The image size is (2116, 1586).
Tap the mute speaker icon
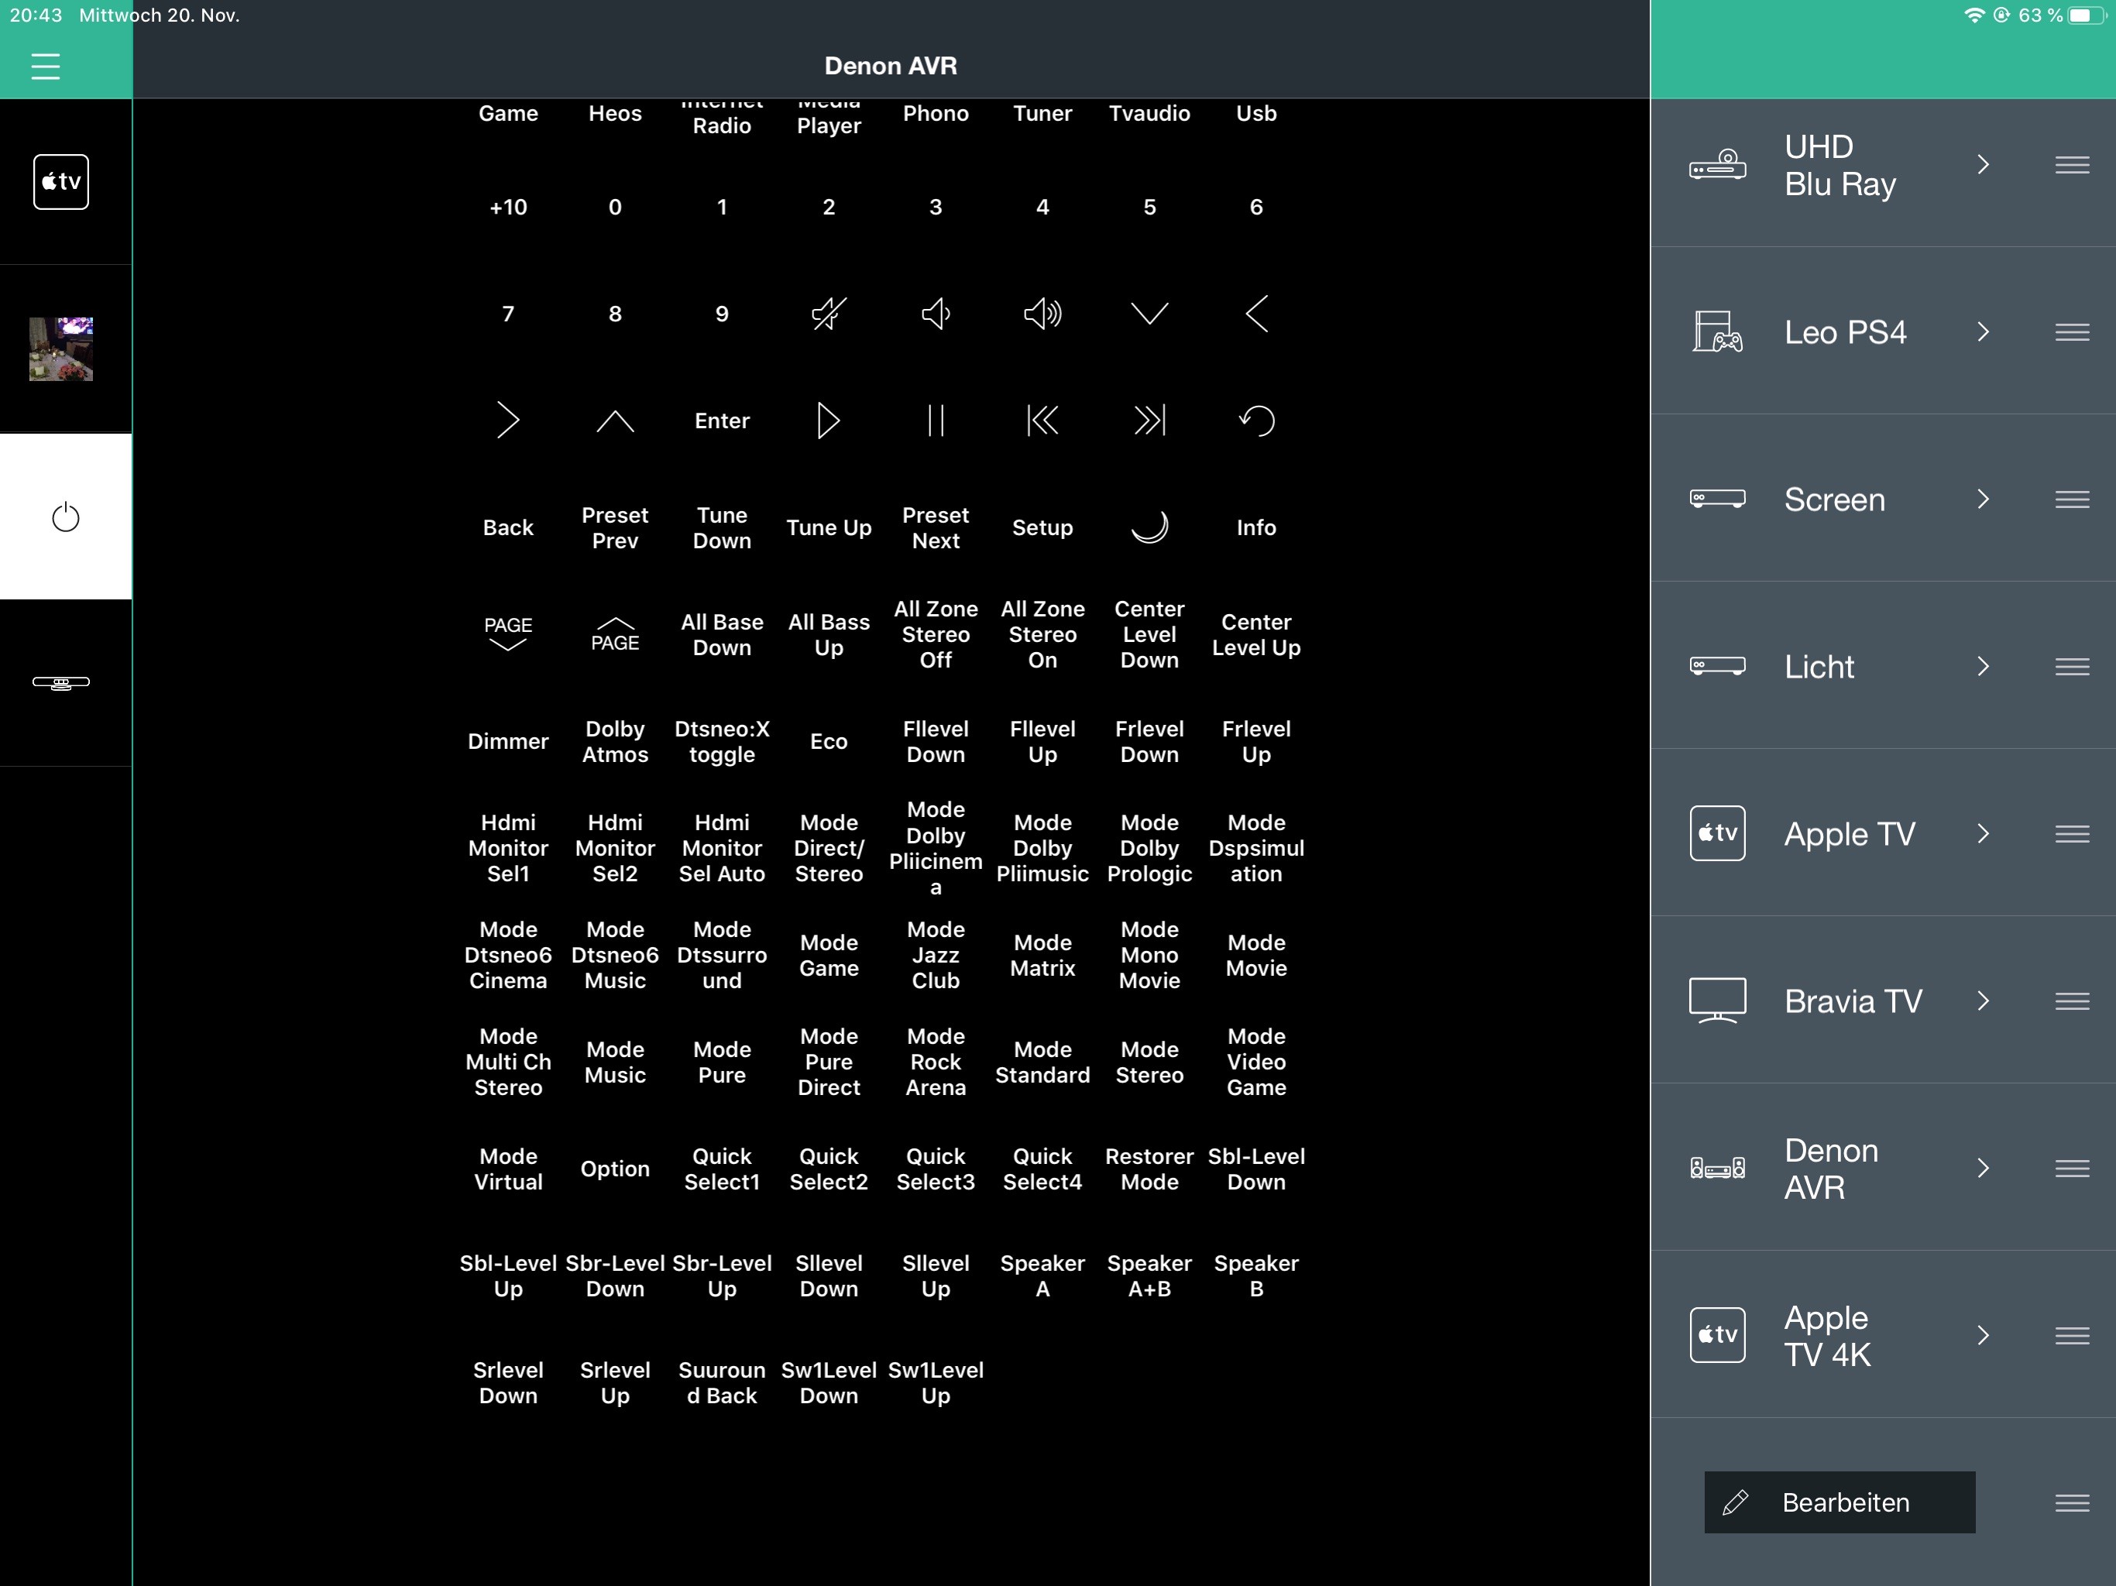[829, 314]
